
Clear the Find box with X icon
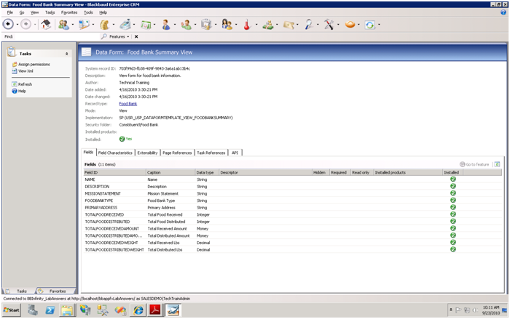(136, 36)
